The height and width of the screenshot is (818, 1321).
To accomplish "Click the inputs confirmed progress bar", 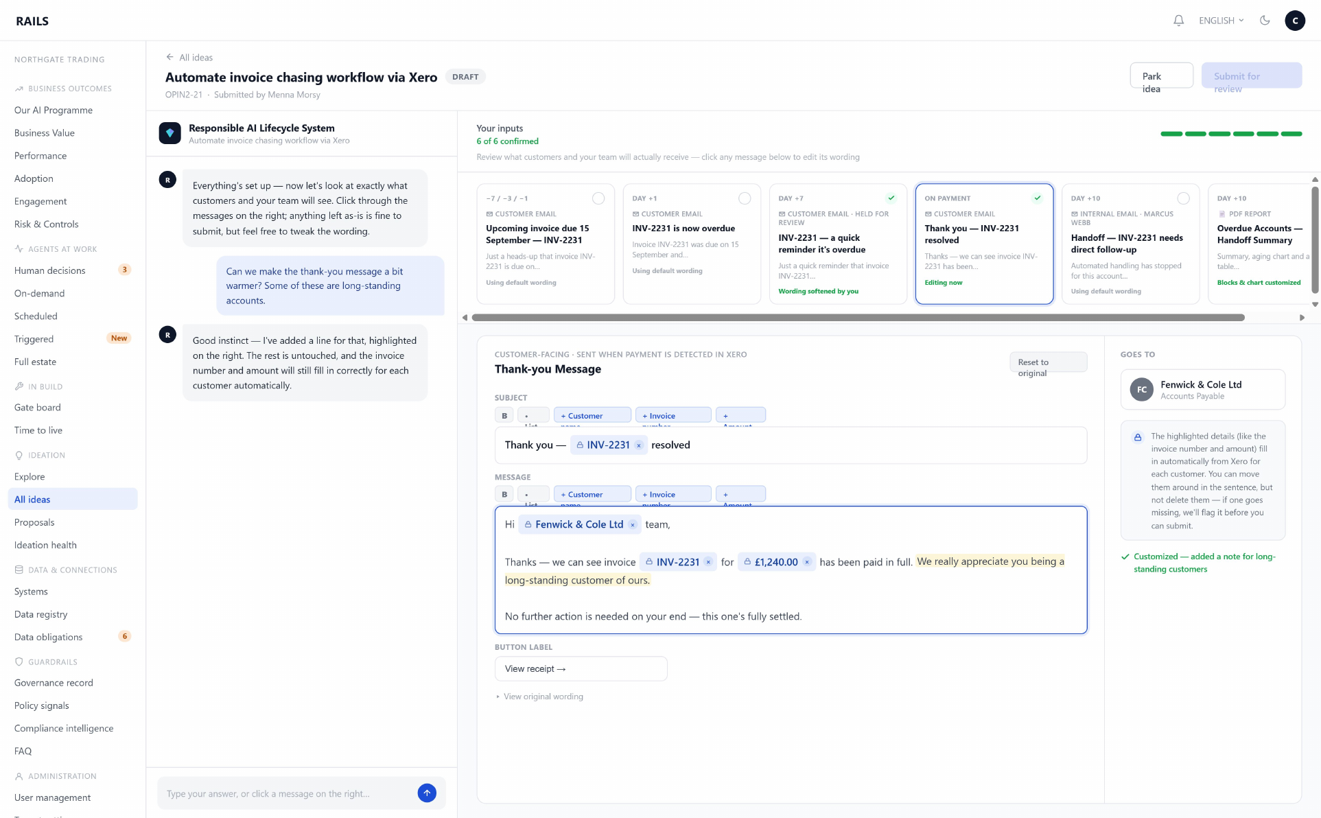I will (x=1231, y=134).
